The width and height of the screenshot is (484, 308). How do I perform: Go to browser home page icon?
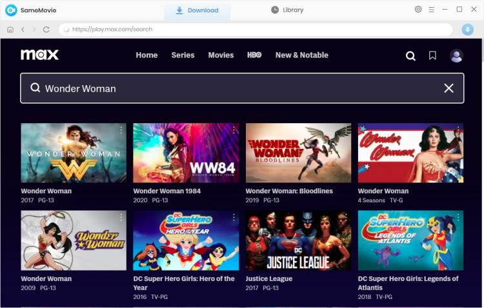pyautogui.click(x=10, y=30)
